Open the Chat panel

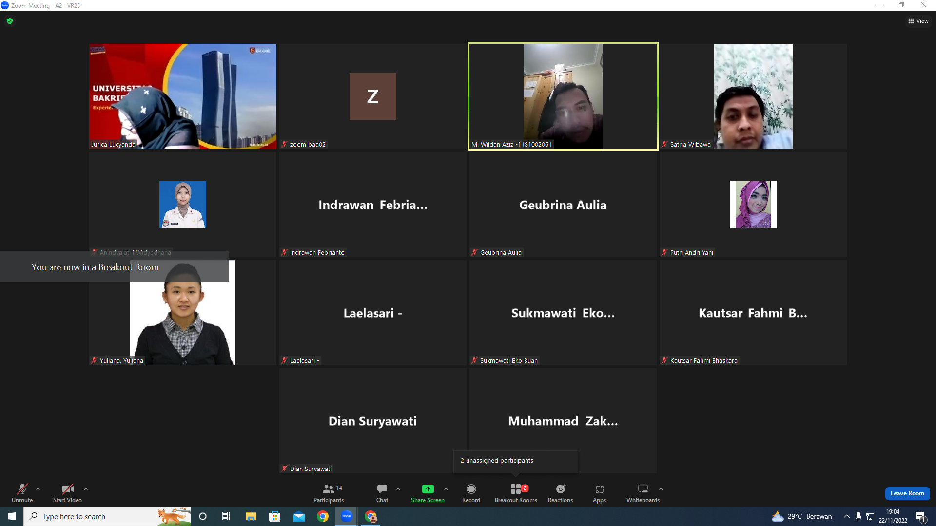pyautogui.click(x=382, y=493)
